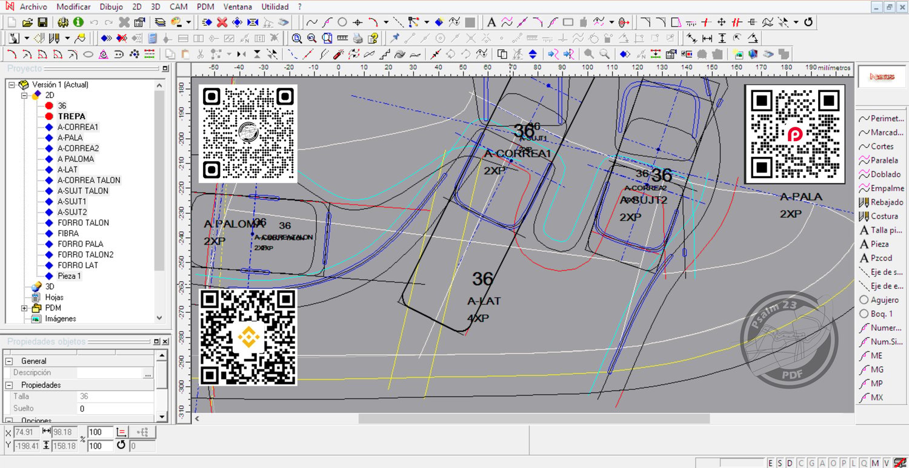
Task: Click the Y scale percent field
Action: point(100,446)
